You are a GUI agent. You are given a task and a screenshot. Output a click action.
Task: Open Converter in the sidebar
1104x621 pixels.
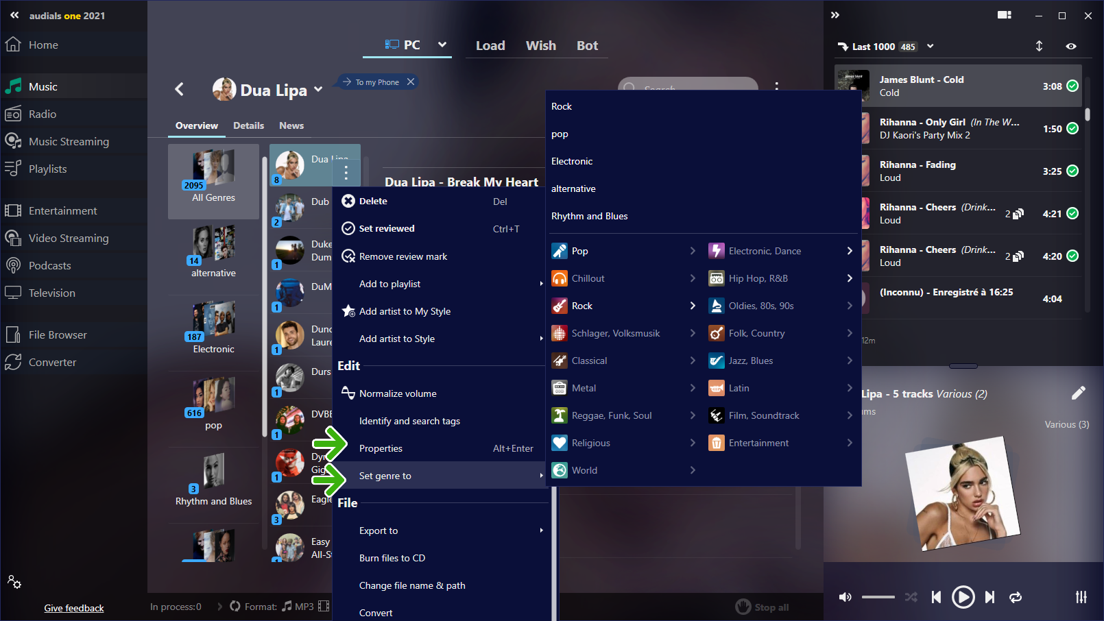click(52, 362)
